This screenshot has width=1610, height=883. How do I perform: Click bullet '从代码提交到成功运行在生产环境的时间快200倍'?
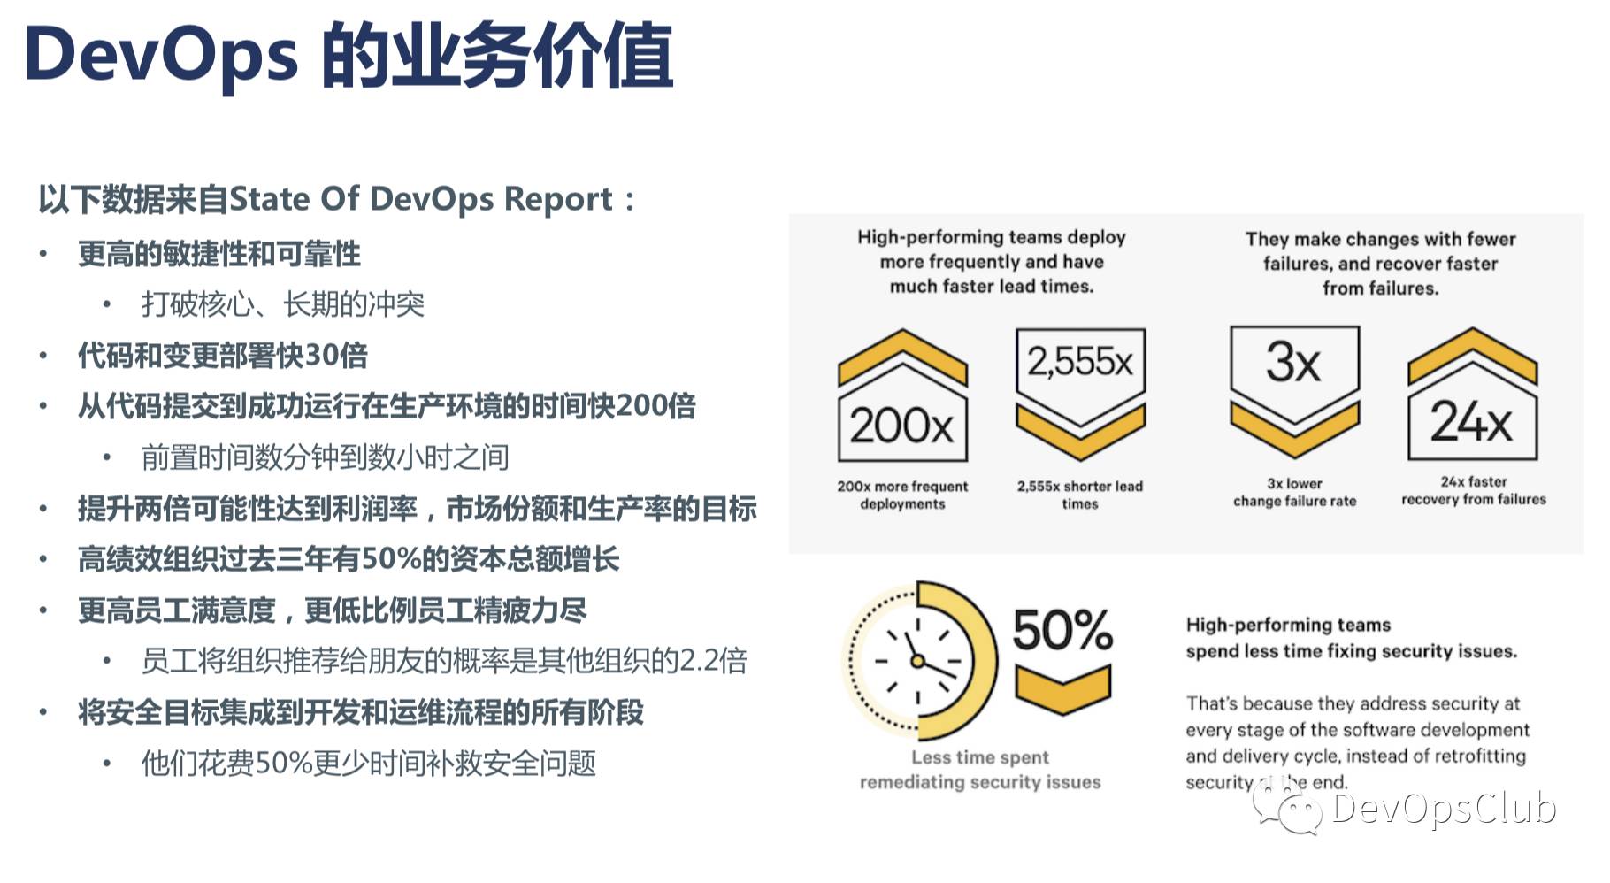[387, 406]
